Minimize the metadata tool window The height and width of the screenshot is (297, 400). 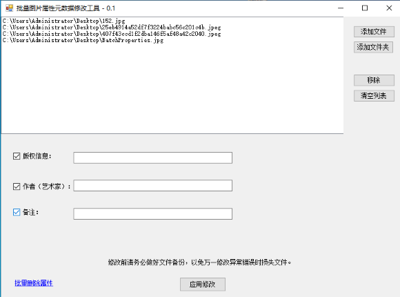pos(341,8)
